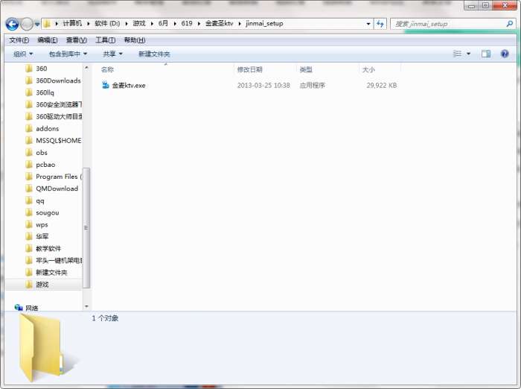The width and height of the screenshot is (521, 389).
Task: Click the date 2013-03-25 10:38 cell
Action: pos(263,85)
